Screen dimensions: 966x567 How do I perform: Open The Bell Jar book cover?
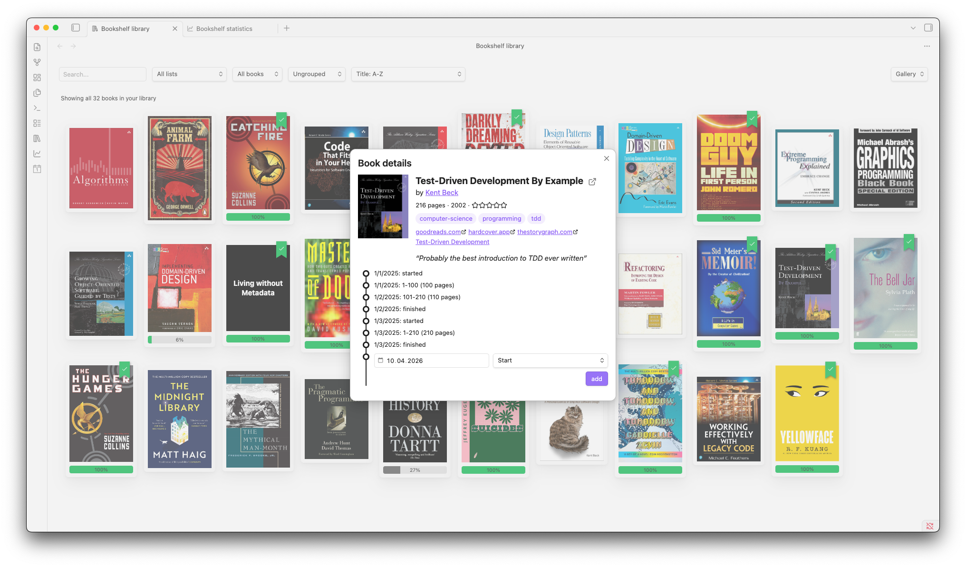(886, 288)
